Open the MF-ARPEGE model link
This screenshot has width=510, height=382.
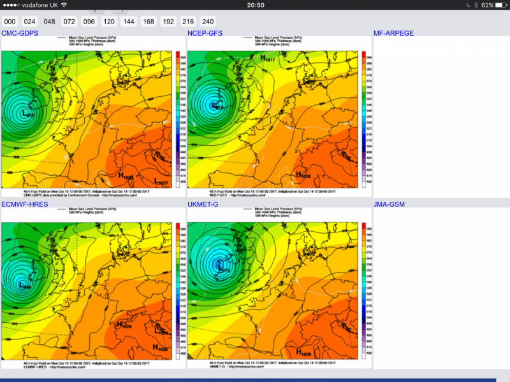tap(393, 33)
